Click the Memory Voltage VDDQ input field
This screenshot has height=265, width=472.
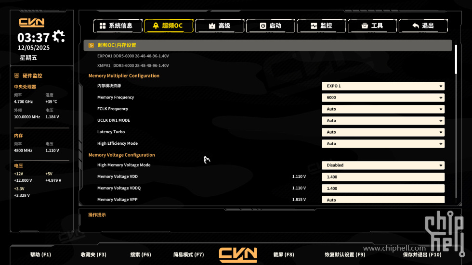[x=383, y=189]
